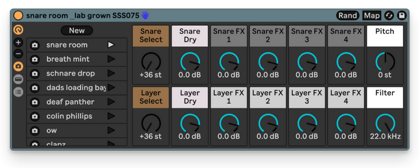Image resolution: width=419 pixels, height=168 pixels.
Task: Click the Layer FX 4 macro label
Action: pyautogui.click(x=346, y=97)
